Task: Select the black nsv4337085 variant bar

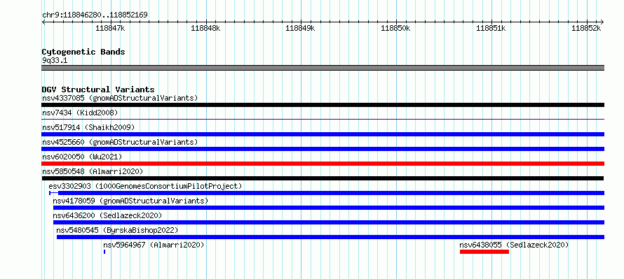Action: click(x=323, y=105)
